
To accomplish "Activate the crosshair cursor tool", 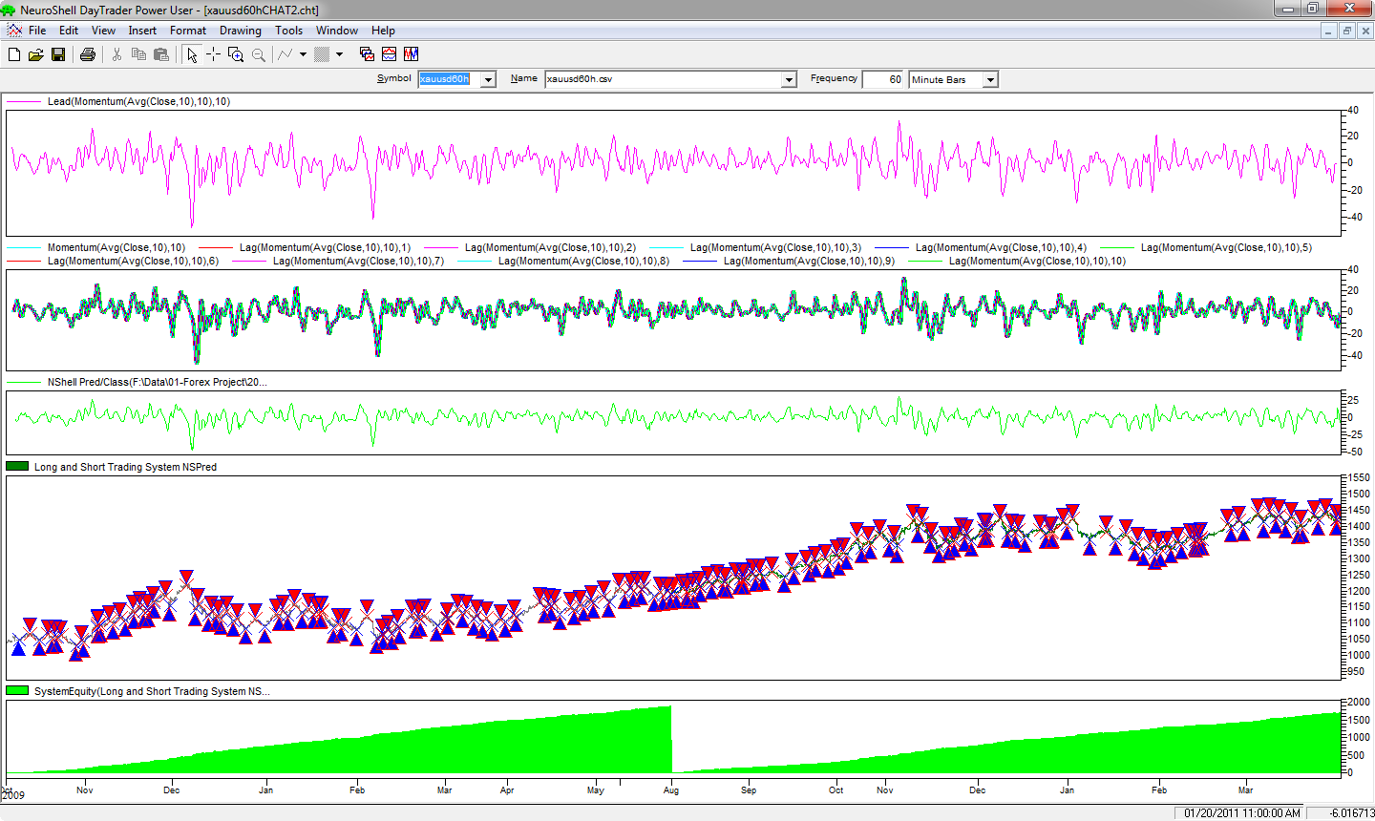I will (213, 54).
